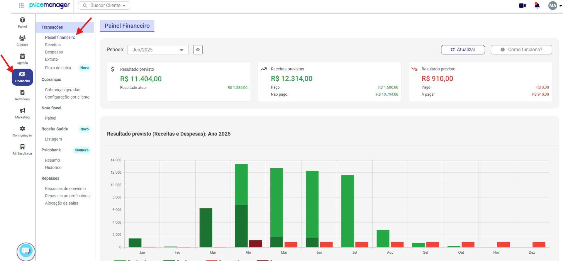Click the dollar sign icon
Screen dimensions: 563x261
tap(113, 69)
